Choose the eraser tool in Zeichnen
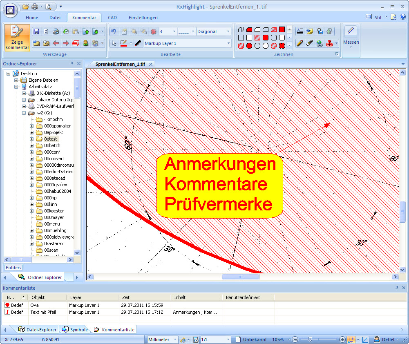Screen dimensions: 409x344 (310, 43)
